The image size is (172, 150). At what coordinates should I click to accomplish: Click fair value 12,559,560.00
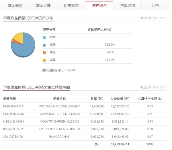click(120, 114)
